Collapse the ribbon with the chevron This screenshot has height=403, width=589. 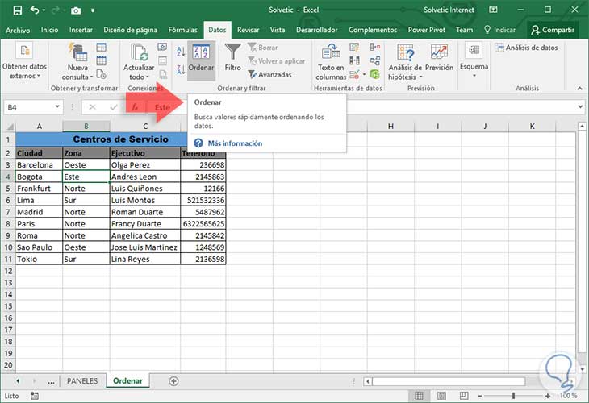point(579,88)
